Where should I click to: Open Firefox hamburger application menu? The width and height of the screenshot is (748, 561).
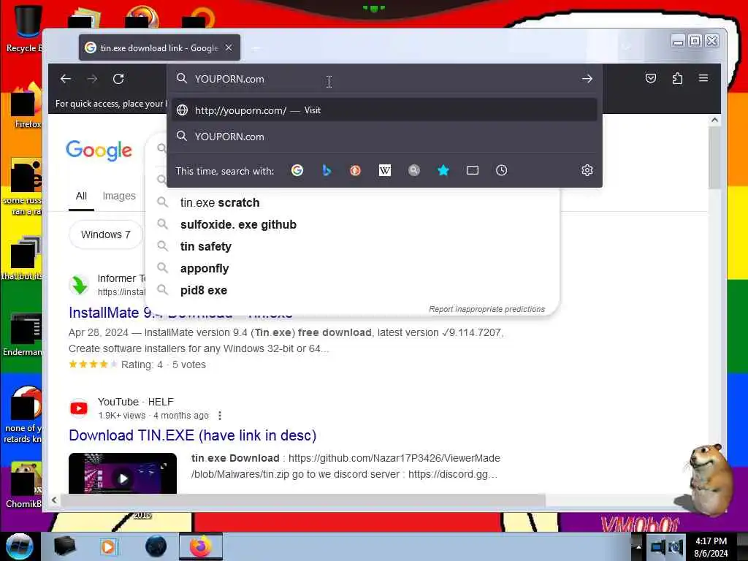(x=703, y=77)
